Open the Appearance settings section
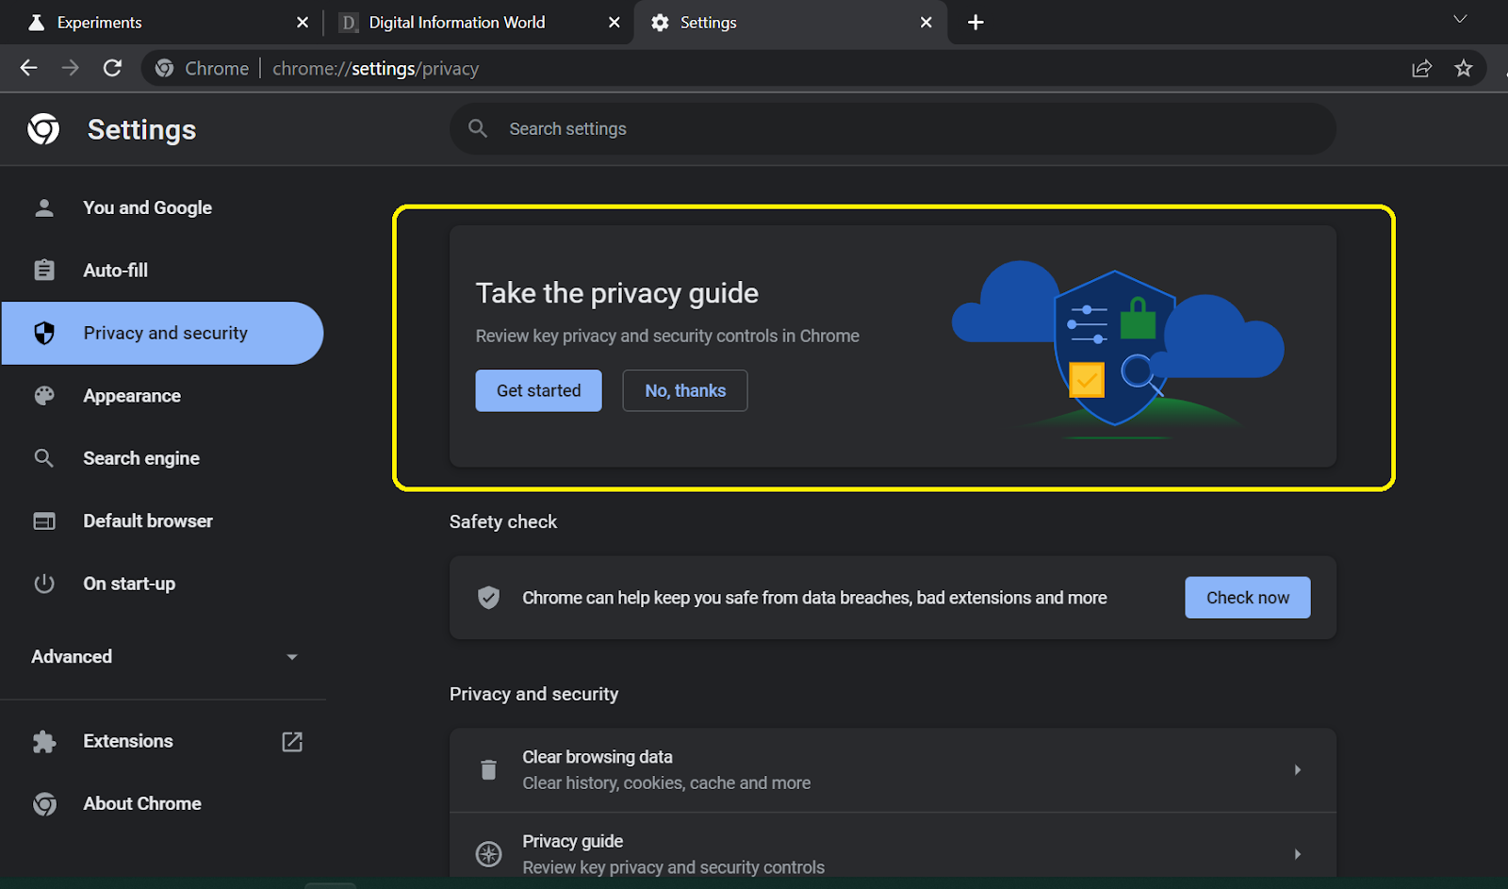This screenshot has height=889, width=1508. (x=162, y=396)
